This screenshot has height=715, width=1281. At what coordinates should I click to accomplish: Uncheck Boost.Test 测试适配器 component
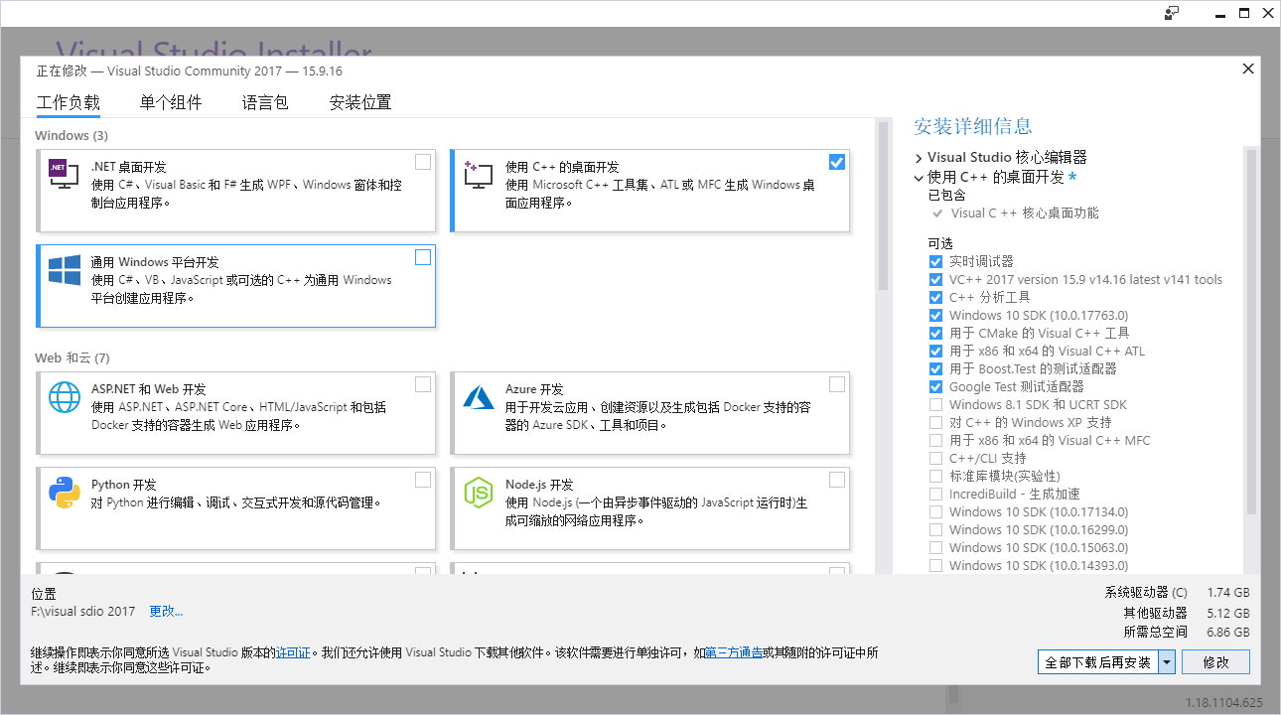pyautogui.click(x=935, y=368)
